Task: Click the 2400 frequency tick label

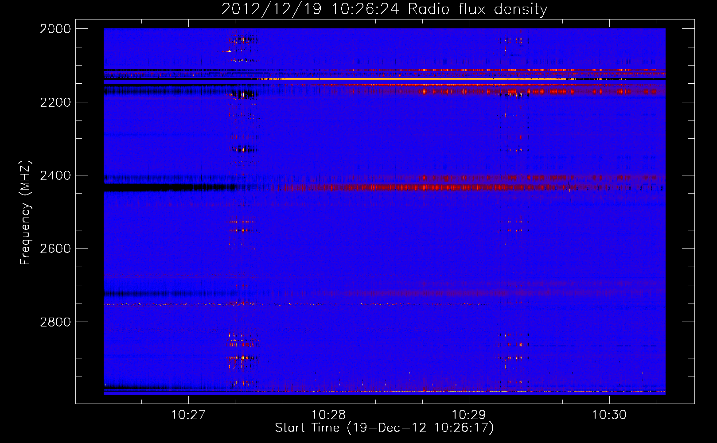Action: (x=55, y=175)
